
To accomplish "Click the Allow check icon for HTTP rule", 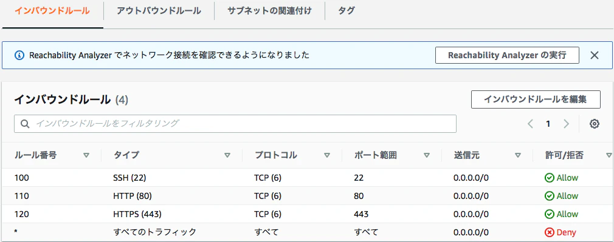I will coord(550,196).
